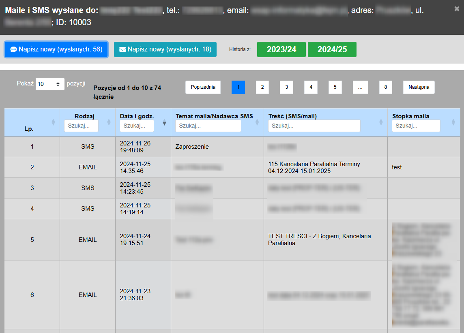Click the Stopka maila search input

(x=416, y=126)
